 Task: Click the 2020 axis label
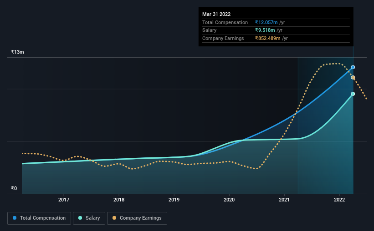coord(229,200)
